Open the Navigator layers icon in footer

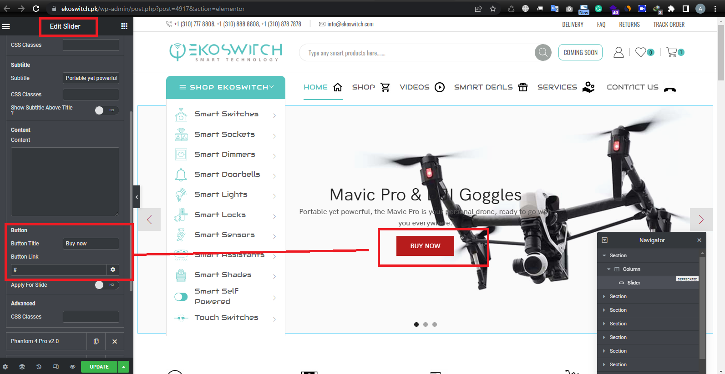(22, 367)
